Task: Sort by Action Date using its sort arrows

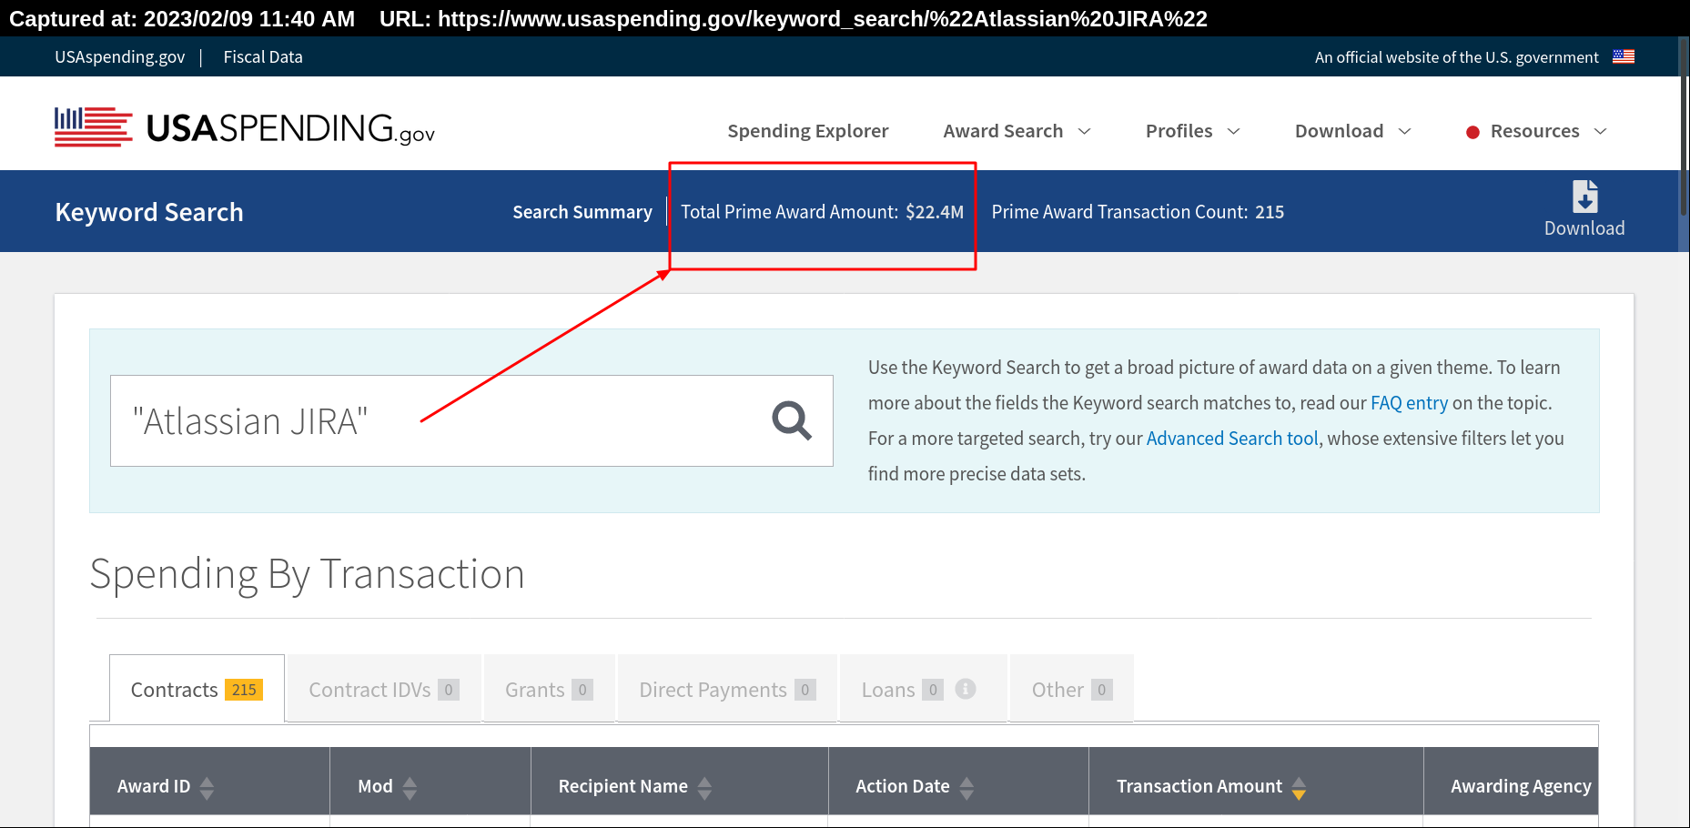Action: [966, 787]
